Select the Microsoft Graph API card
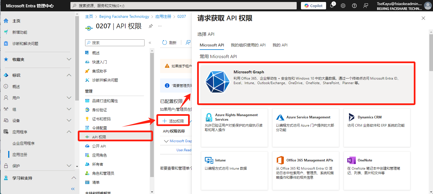The height and width of the screenshot is (194, 433). click(x=306, y=83)
